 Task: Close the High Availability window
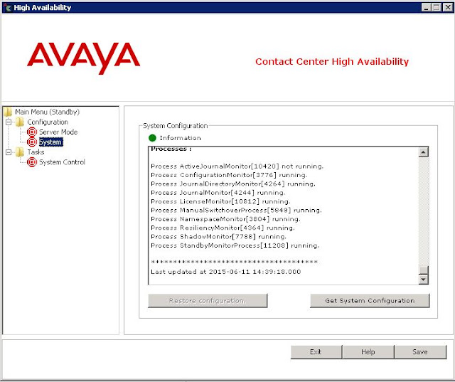coord(447,7)
